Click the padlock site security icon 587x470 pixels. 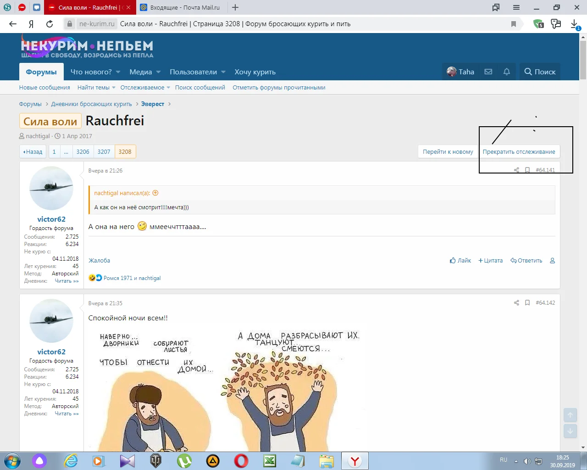tap(69, 24)
